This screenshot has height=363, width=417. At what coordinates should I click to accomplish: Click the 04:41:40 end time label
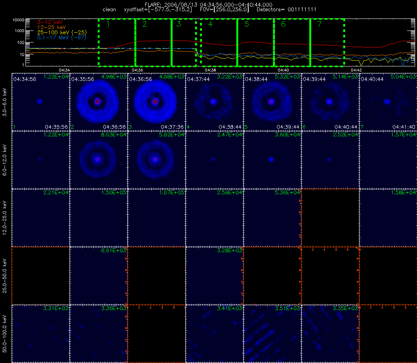pos(404,127)
